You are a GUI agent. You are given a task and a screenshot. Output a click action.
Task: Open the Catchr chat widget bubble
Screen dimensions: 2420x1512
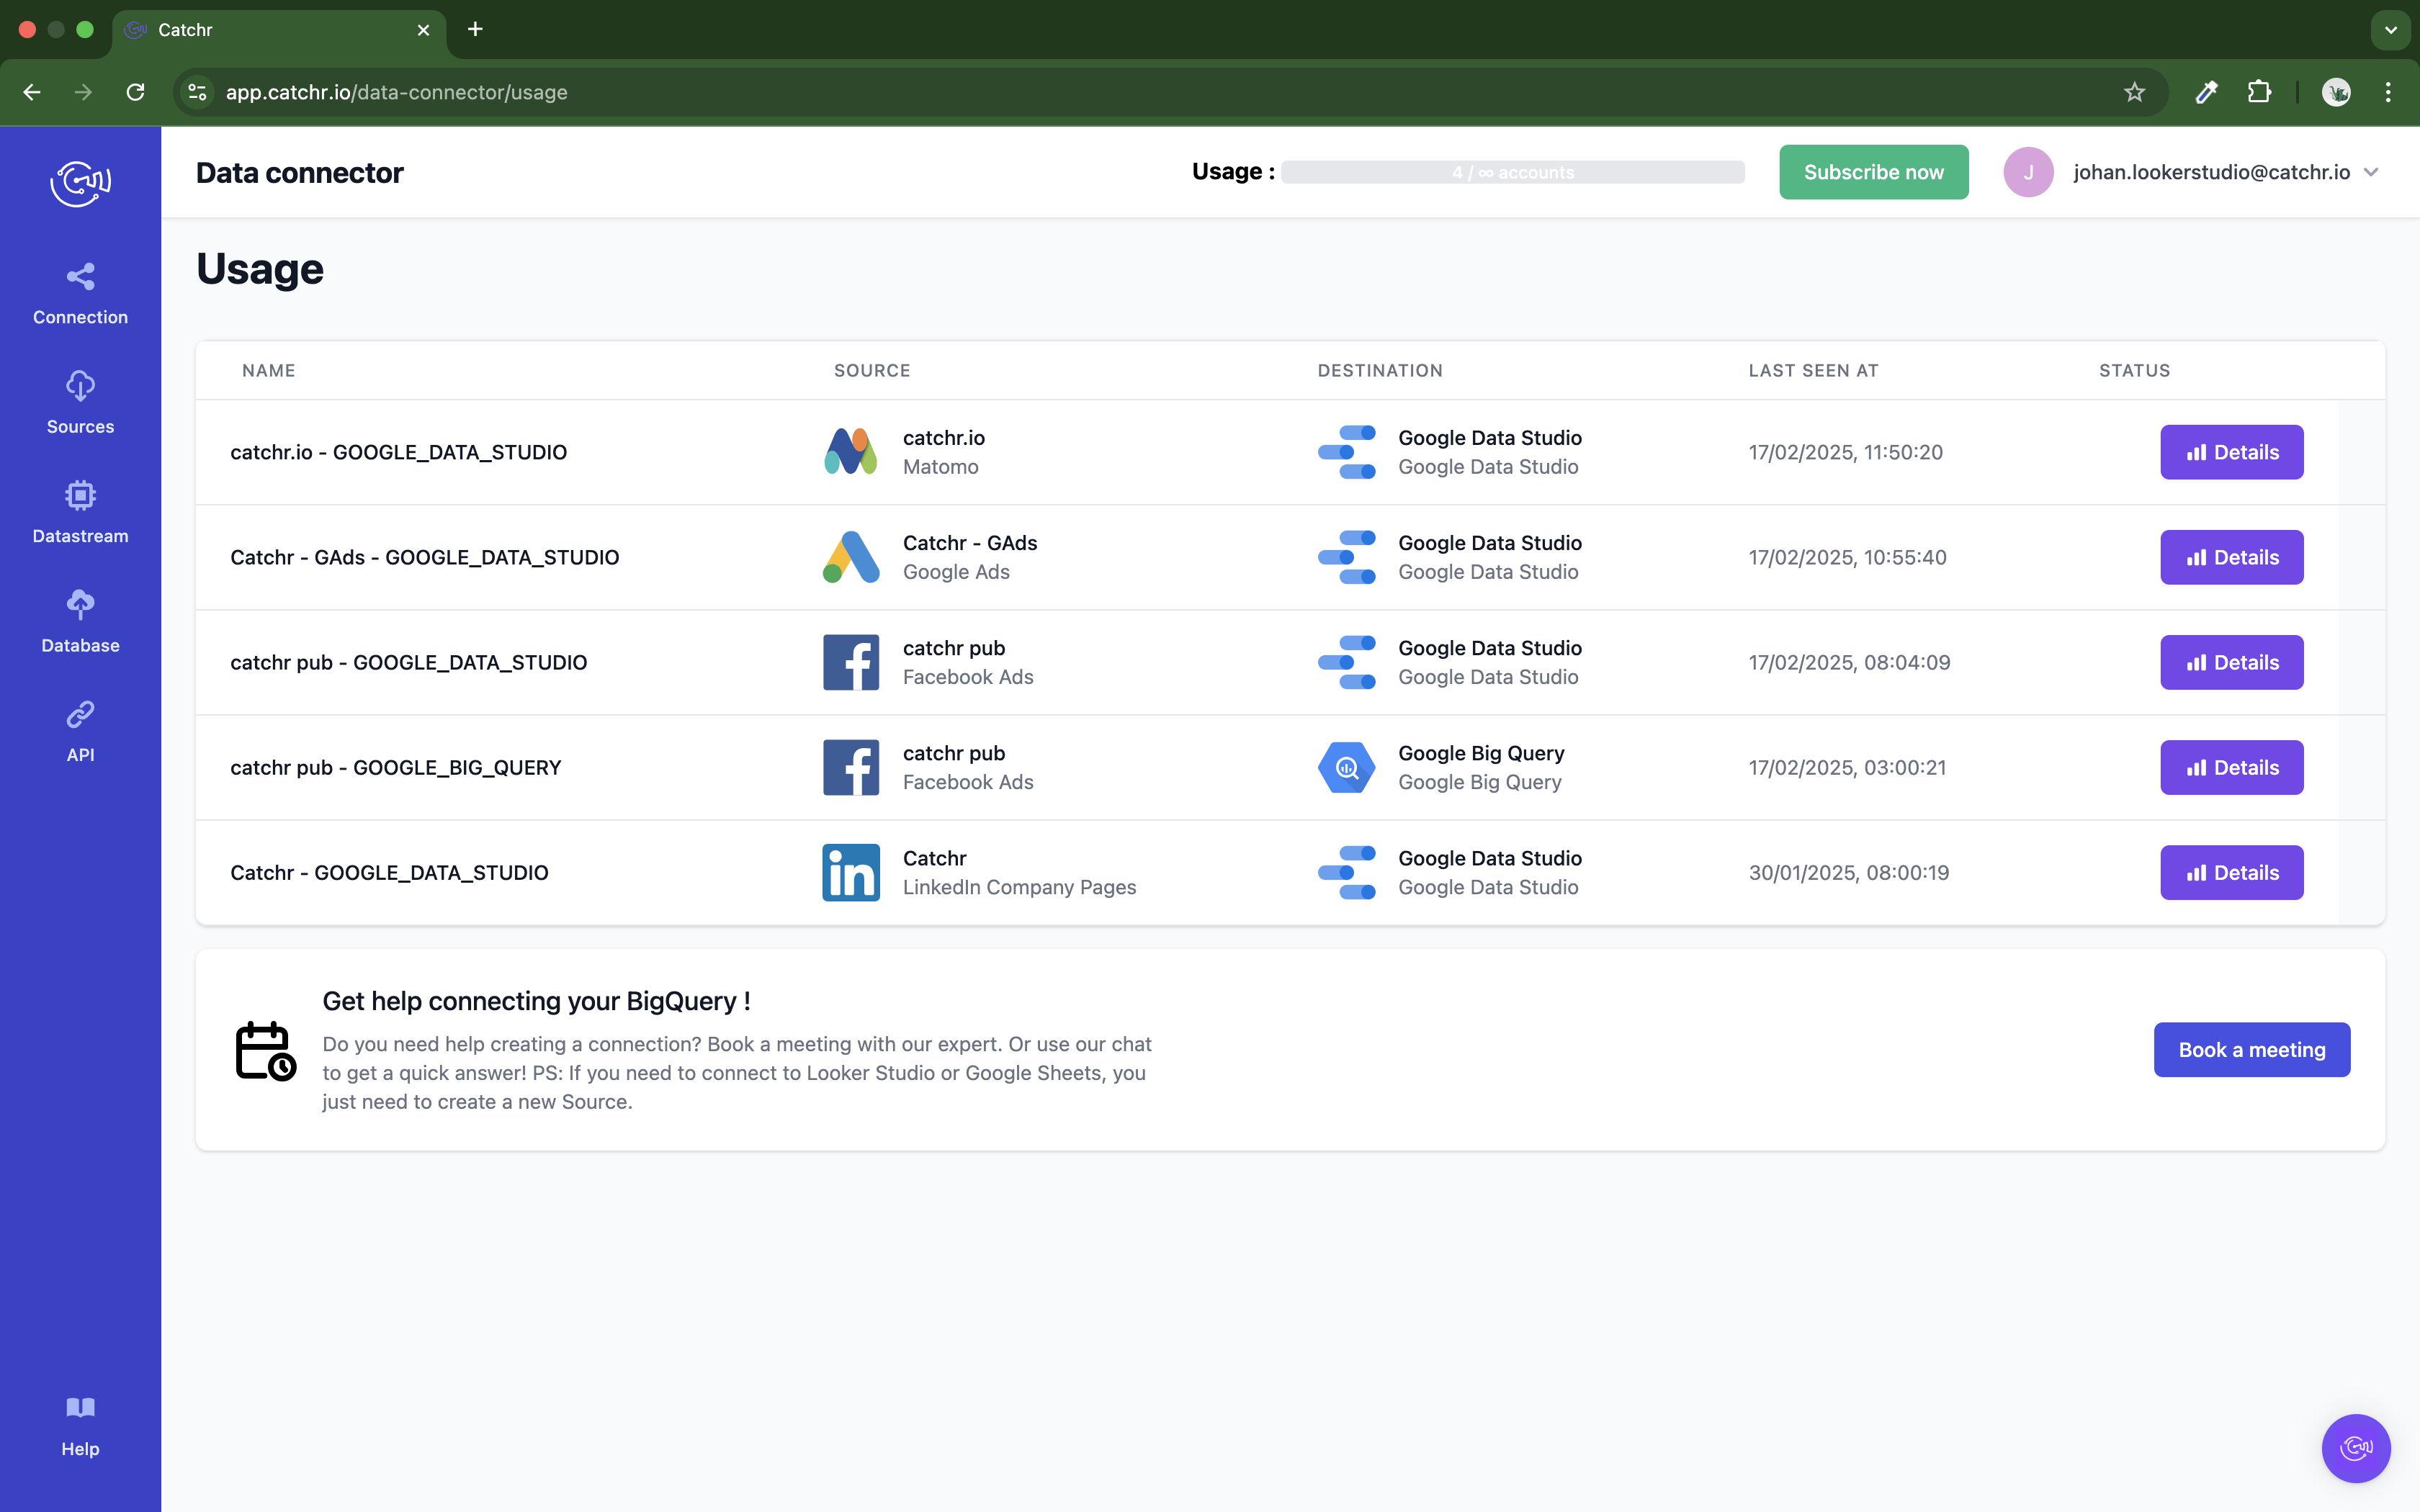2355,1447
